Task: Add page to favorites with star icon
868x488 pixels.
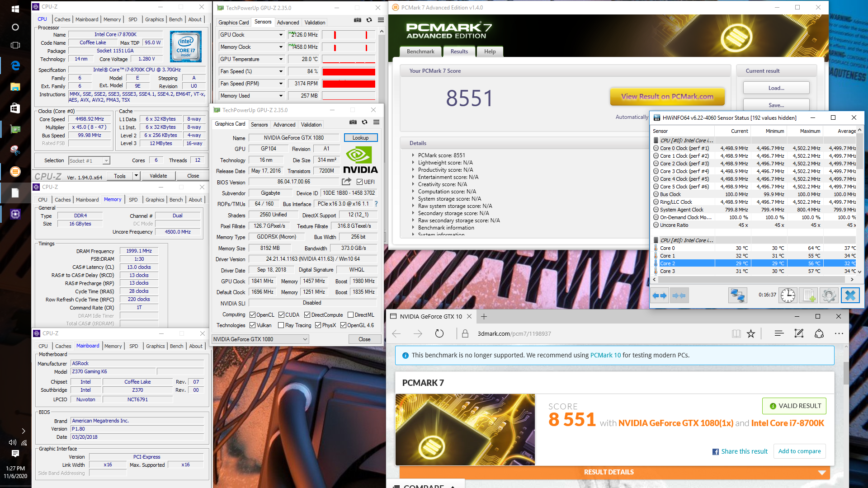Action: pyautogui.click(x=751, y=333)
